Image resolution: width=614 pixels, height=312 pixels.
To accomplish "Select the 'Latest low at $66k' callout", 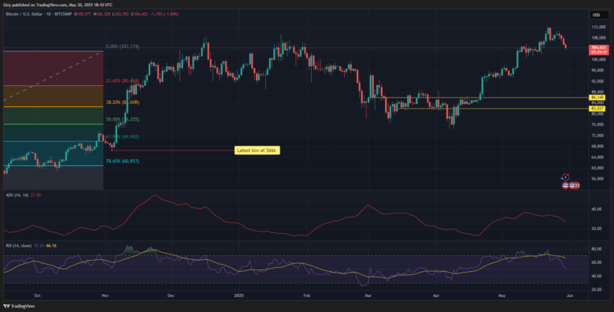I will pyautogui.click(x=257, y=150).
